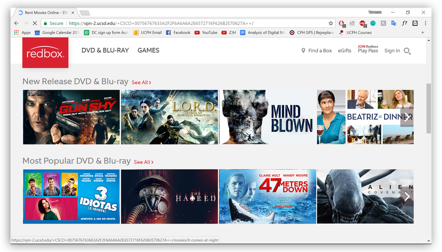Open the eGifts link

coord(344,50)
